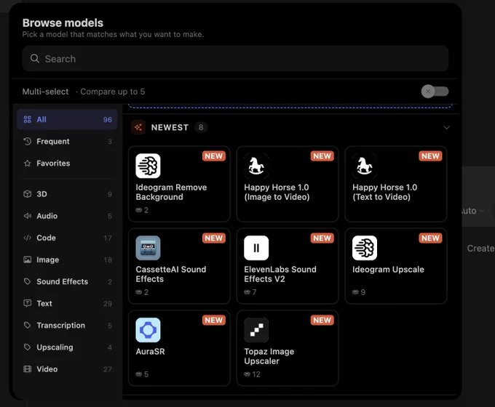The width and height of the screenshot is (495, 407).
Task: Filter models by Sound Effects category
Action: (x=67, y=281)
